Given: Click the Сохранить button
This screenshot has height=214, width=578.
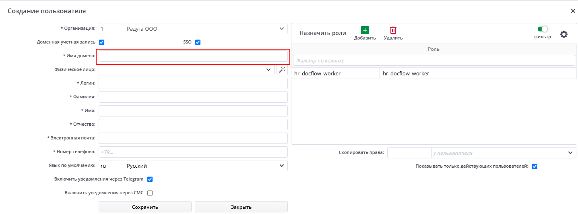Looking at the screenshot, I should 145,207.
